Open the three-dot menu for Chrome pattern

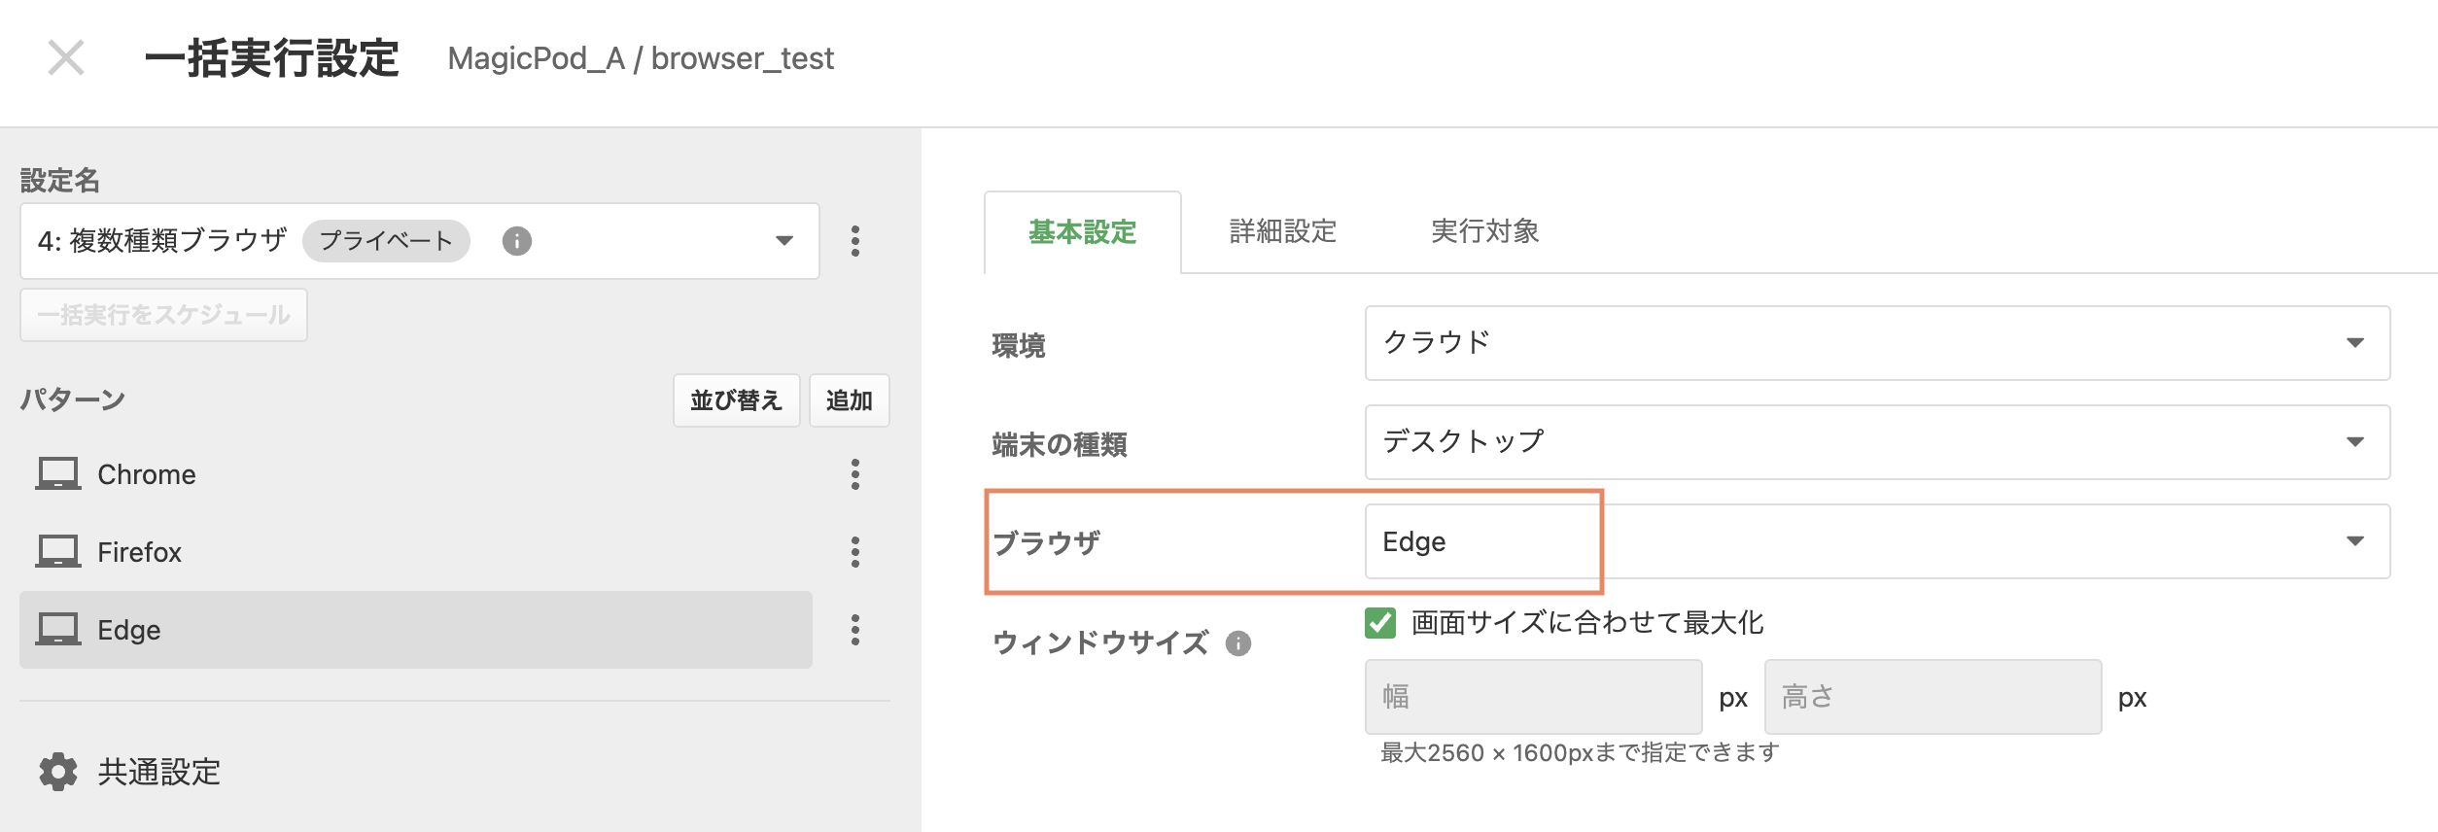coord(855,474)
